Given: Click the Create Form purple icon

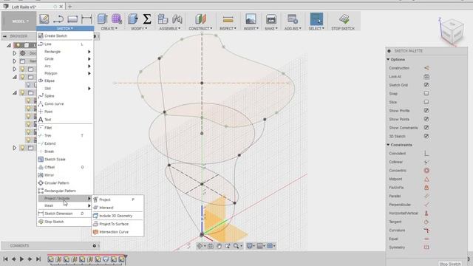Looking at the screenshot, I should click(x=117, y=19).
